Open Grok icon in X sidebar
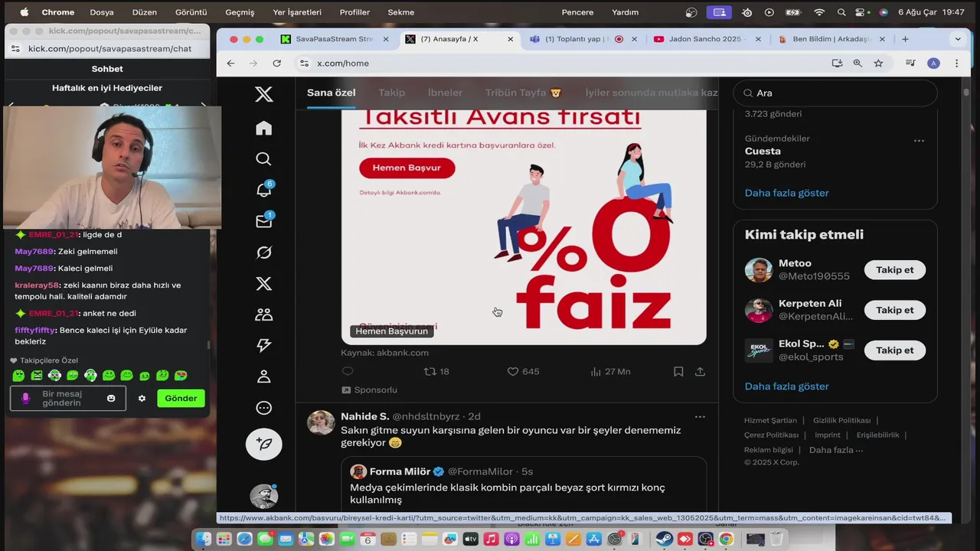Screen dimensions: 980x551 click(263, 253)
